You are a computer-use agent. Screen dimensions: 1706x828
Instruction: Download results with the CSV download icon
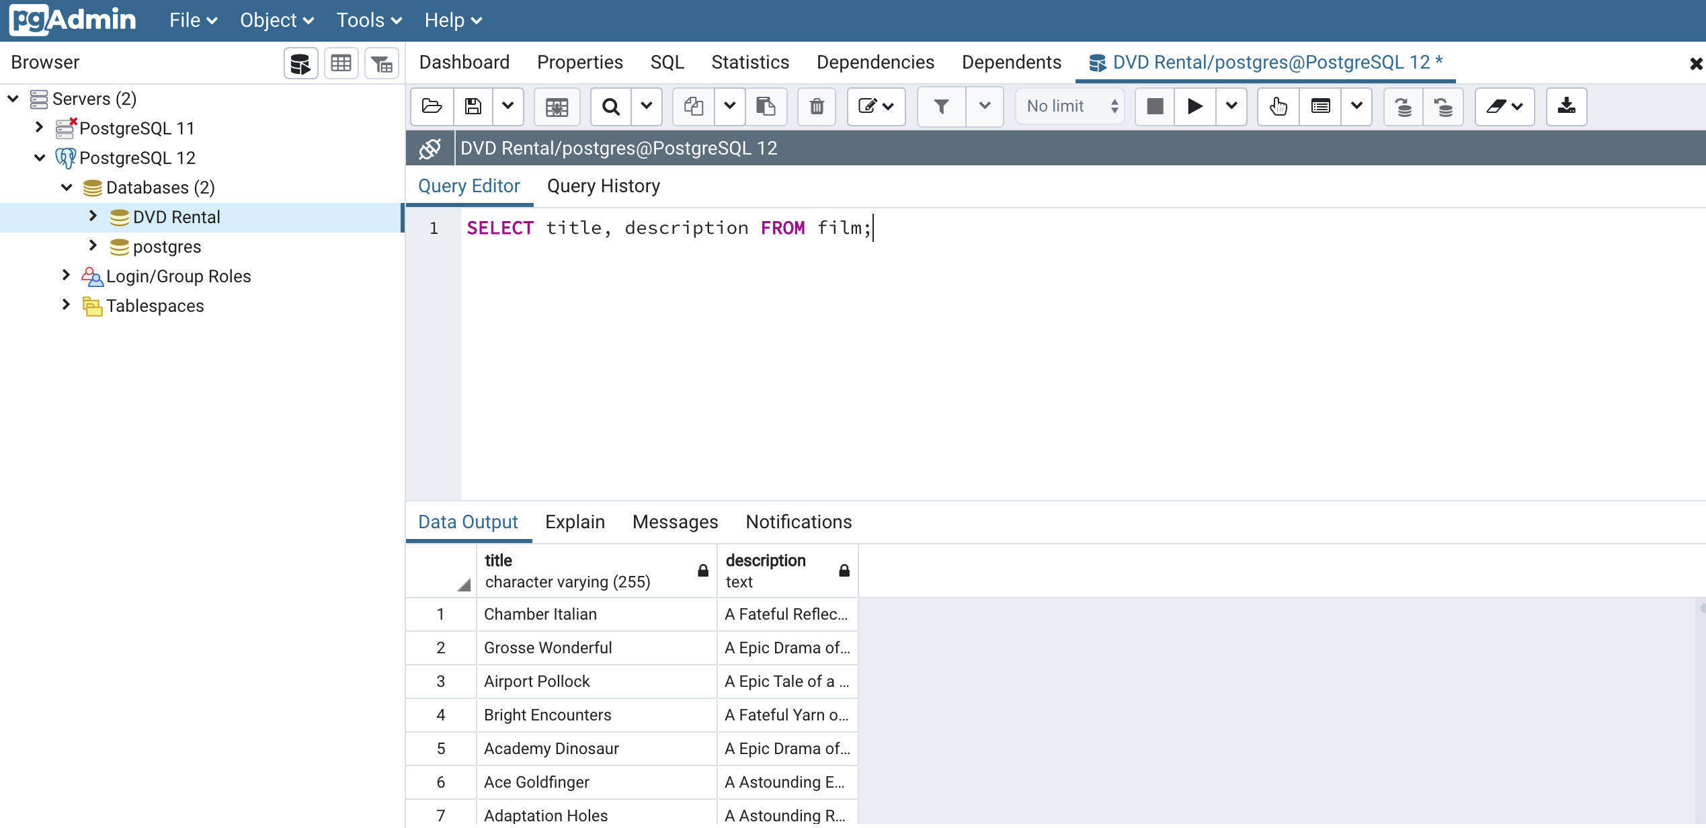pos(1566,106)
